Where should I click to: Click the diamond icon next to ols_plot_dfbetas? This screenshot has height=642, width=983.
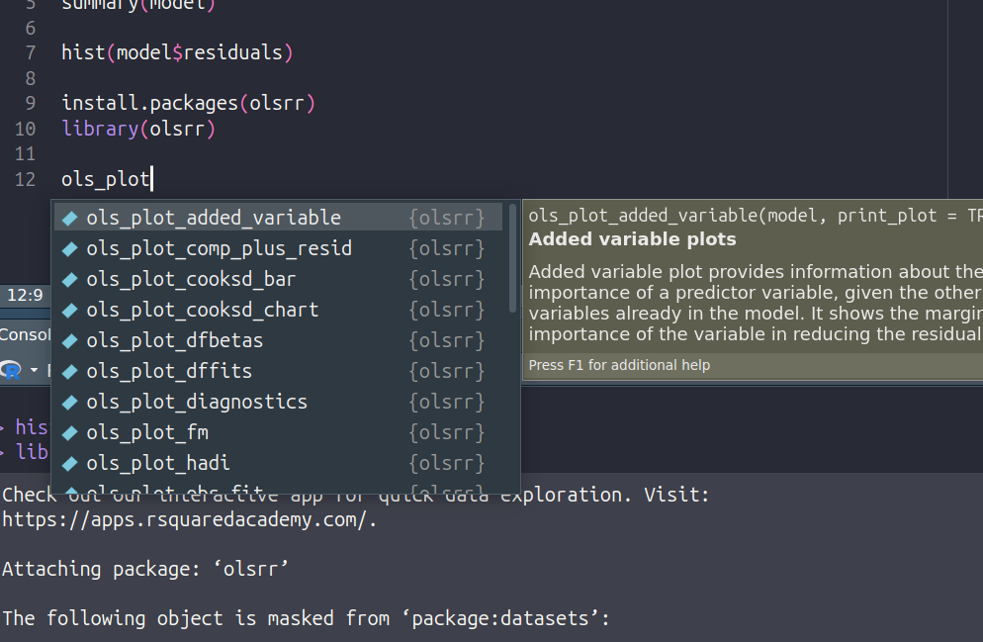70,340
